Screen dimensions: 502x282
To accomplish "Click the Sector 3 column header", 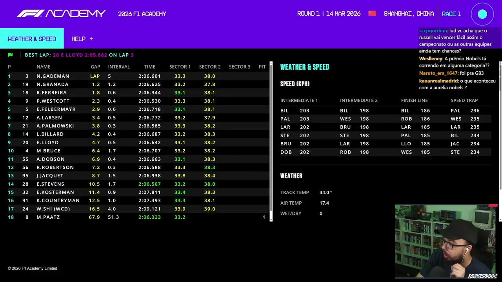I will point(240,67).
